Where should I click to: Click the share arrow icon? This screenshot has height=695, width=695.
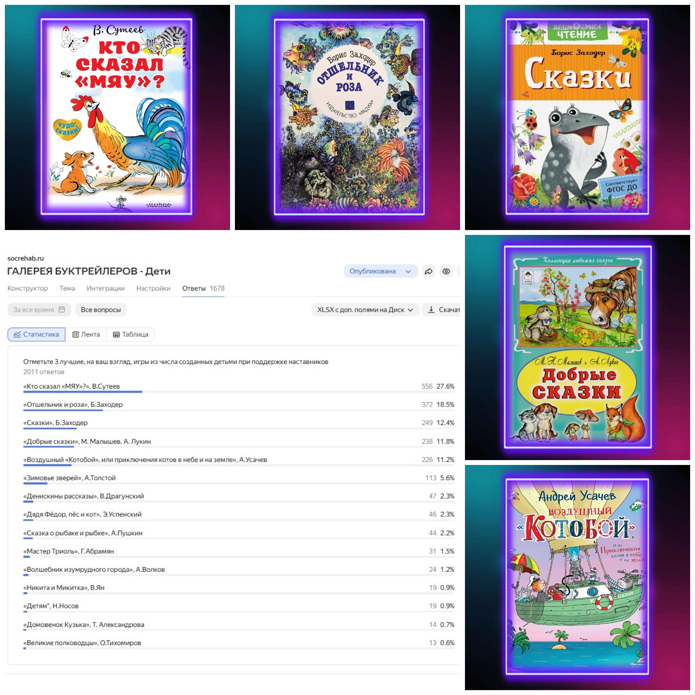[x=428, y=271]
